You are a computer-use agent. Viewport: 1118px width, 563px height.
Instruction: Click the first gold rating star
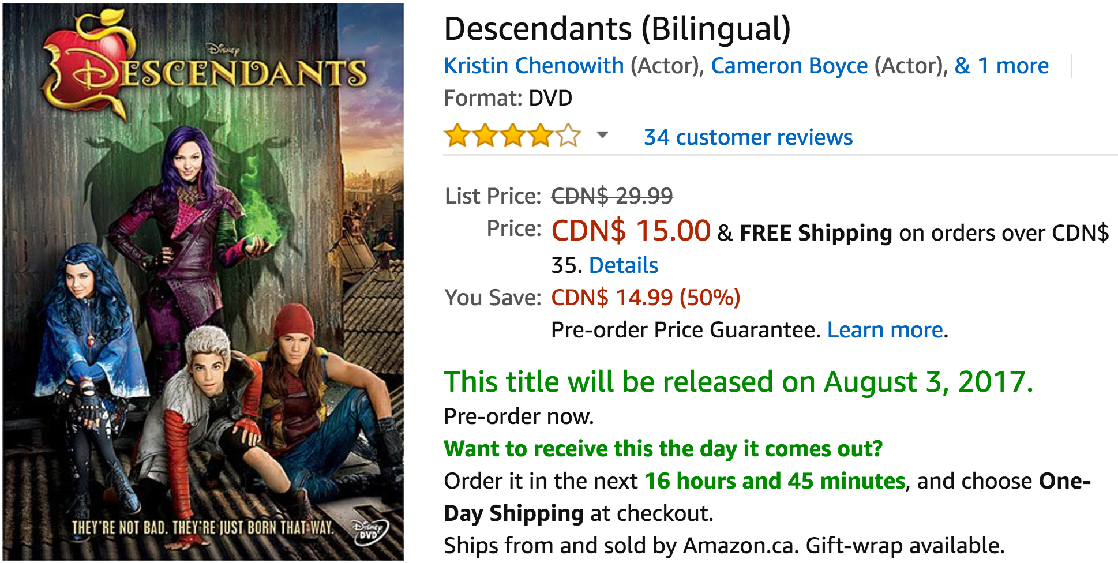pyautogui.click(x=457, y=136)
